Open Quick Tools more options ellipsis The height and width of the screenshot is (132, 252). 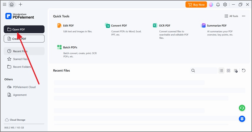coord(243,16)
